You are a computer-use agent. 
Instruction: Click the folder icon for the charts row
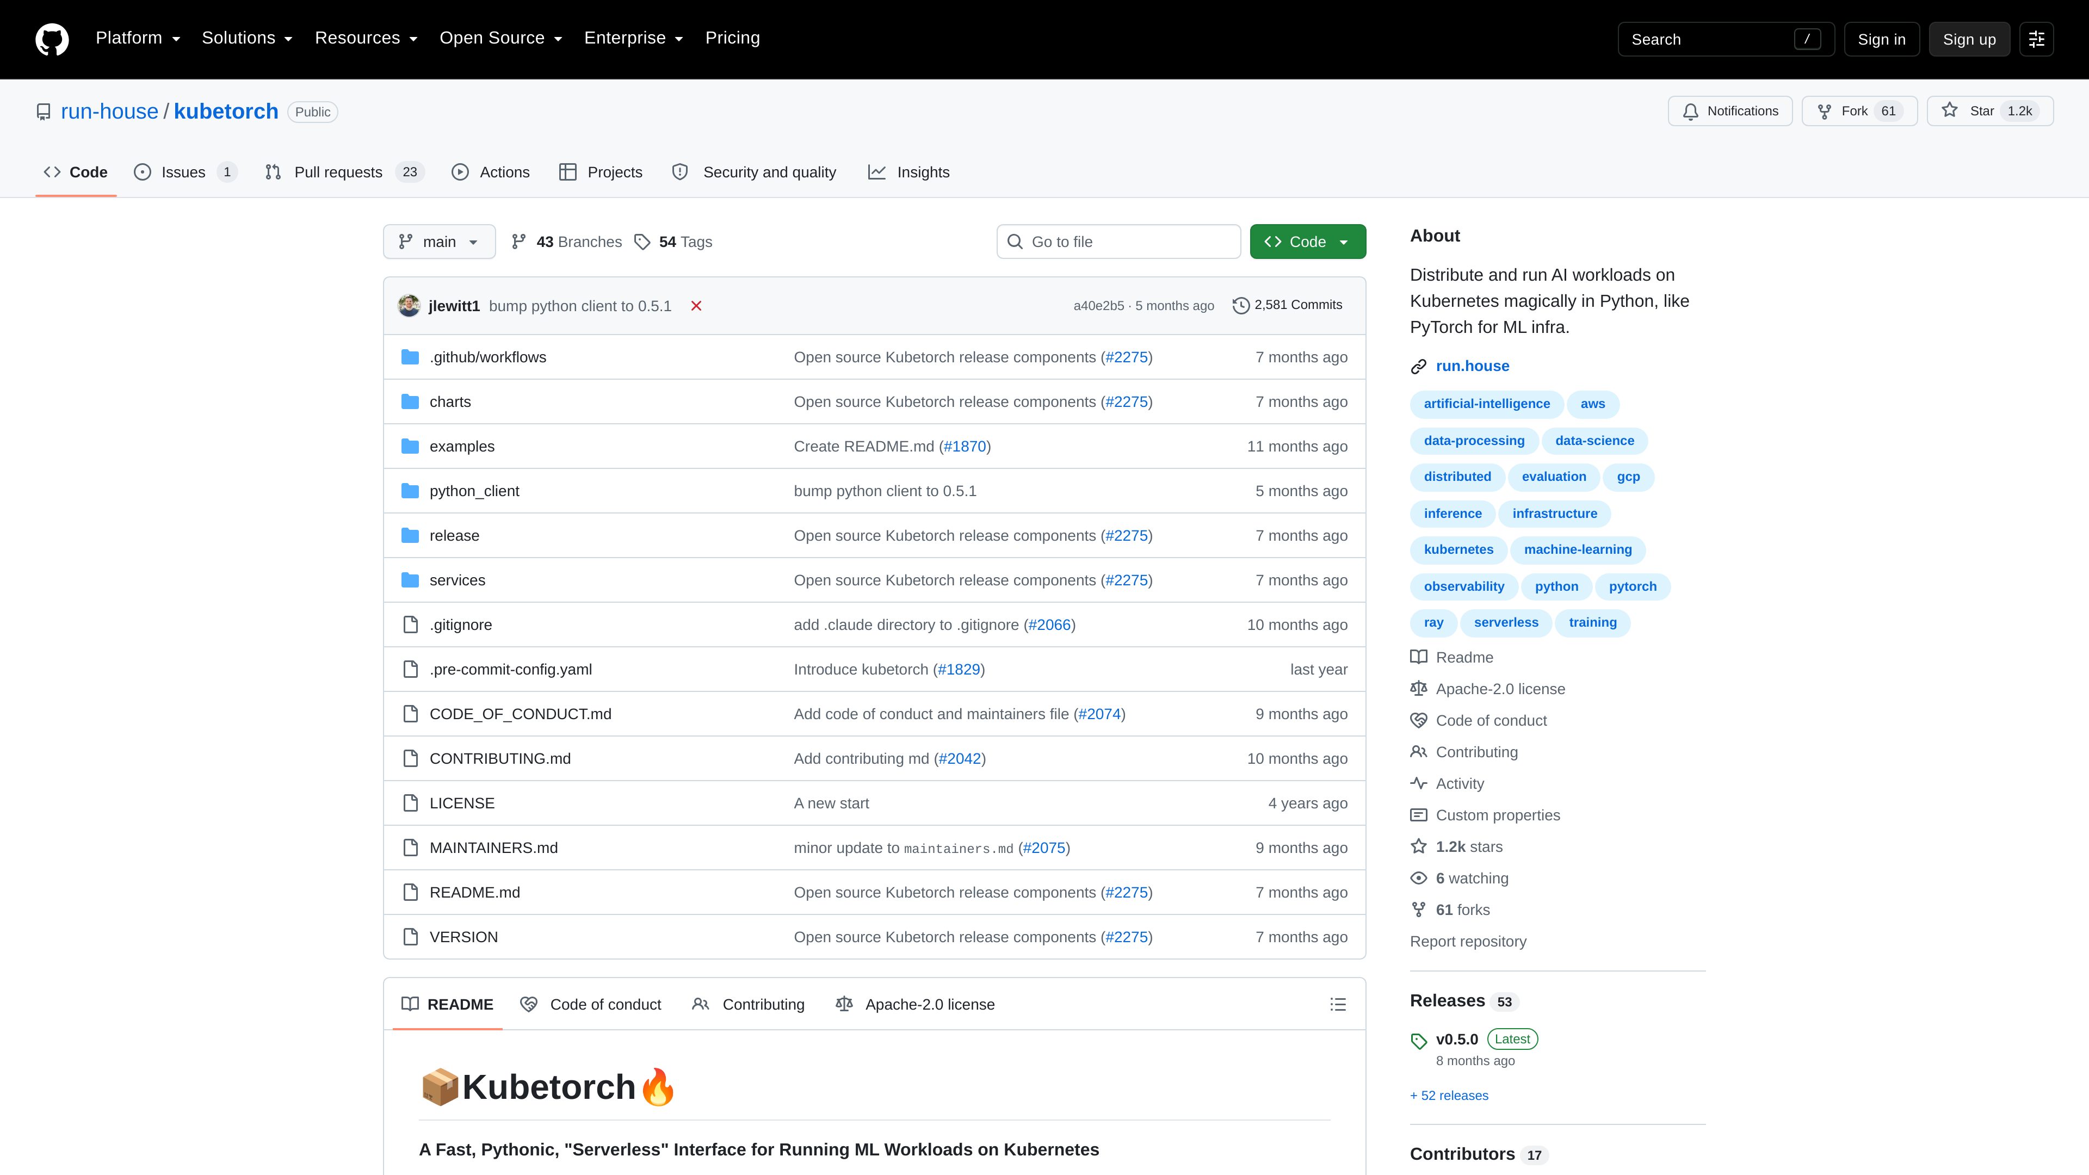click(x=410, y=401)
